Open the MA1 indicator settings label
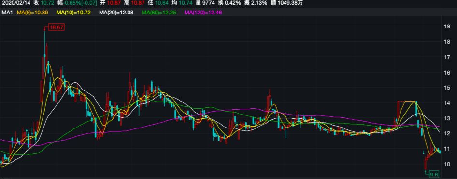The width and height of the screenshot is (457, 179). tap(7, 13)
